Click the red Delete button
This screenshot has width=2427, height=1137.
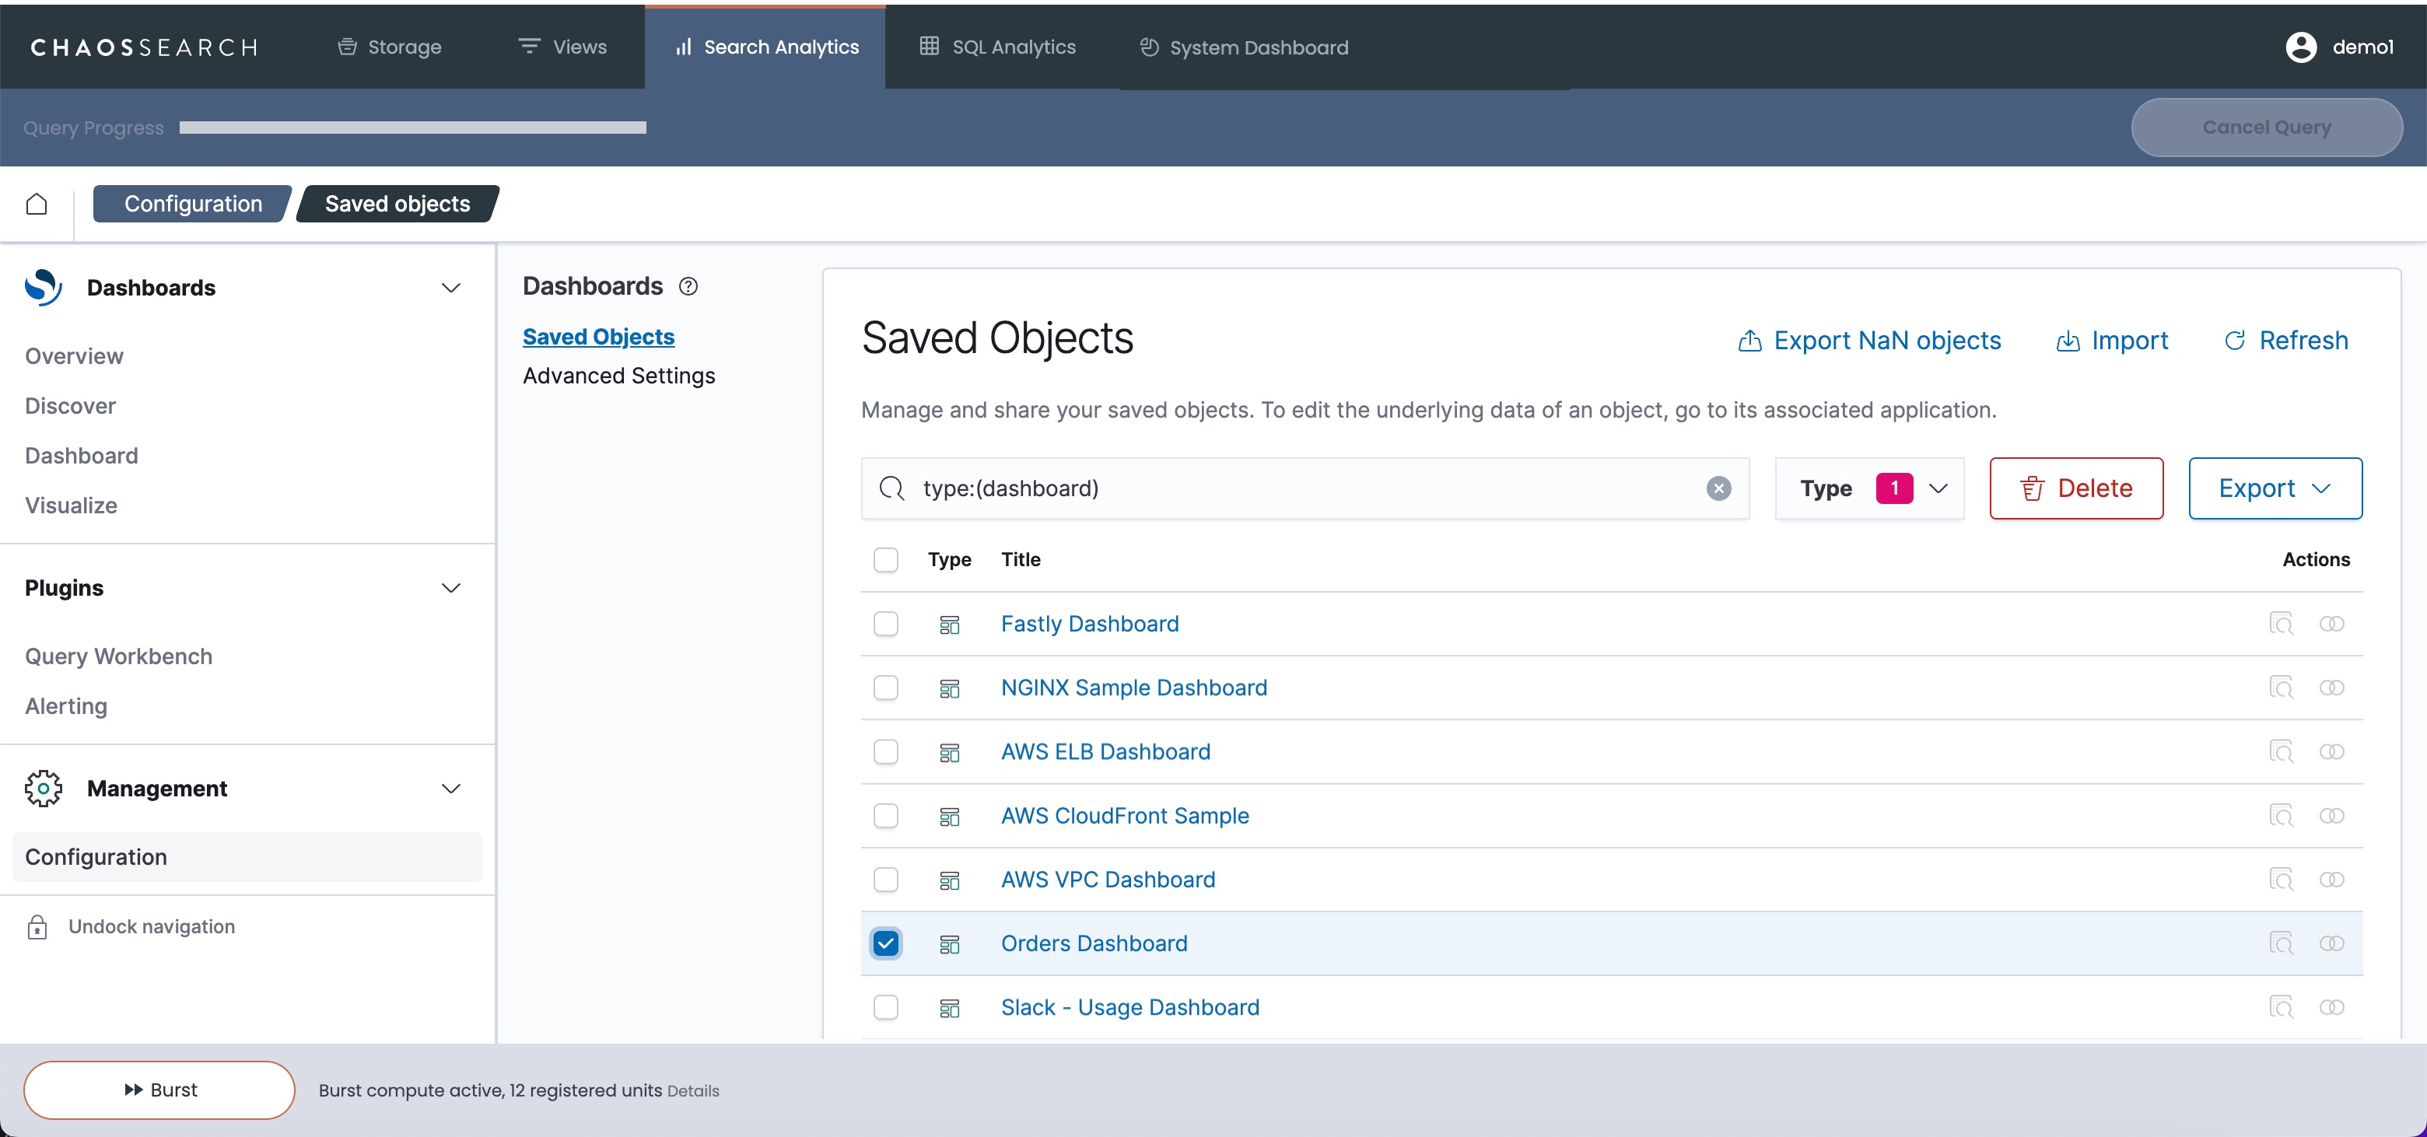coord(2075,488)
